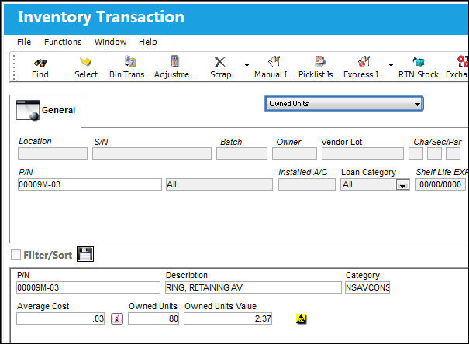Click the Express Issue toolbar icon

(364, 61)
